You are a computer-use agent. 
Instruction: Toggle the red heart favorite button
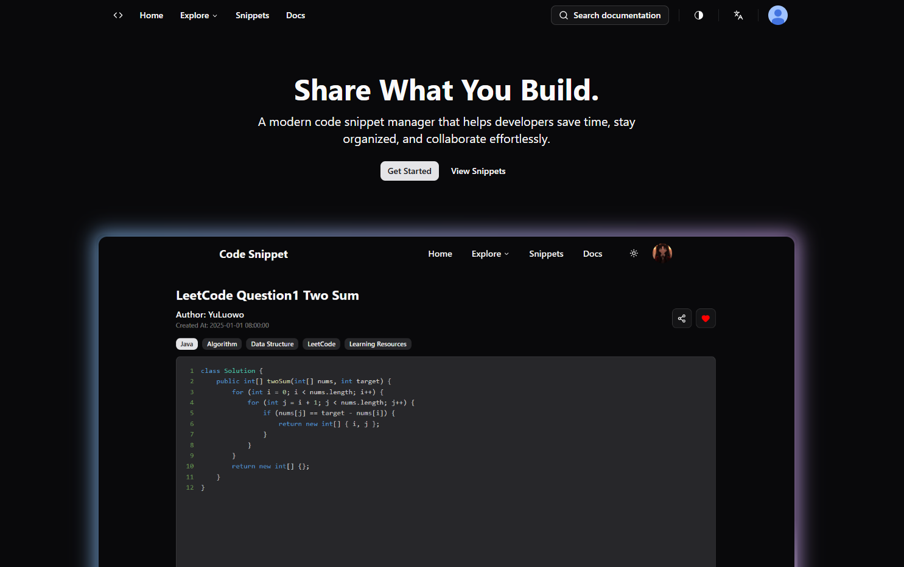706,318
